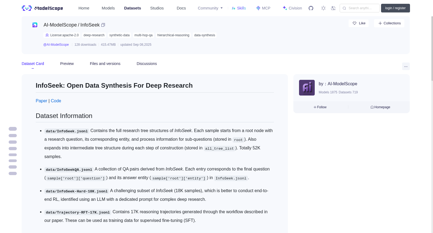Open the Datasets section
Viewport: 433px width, 233px height.
[x=133, y=8]
